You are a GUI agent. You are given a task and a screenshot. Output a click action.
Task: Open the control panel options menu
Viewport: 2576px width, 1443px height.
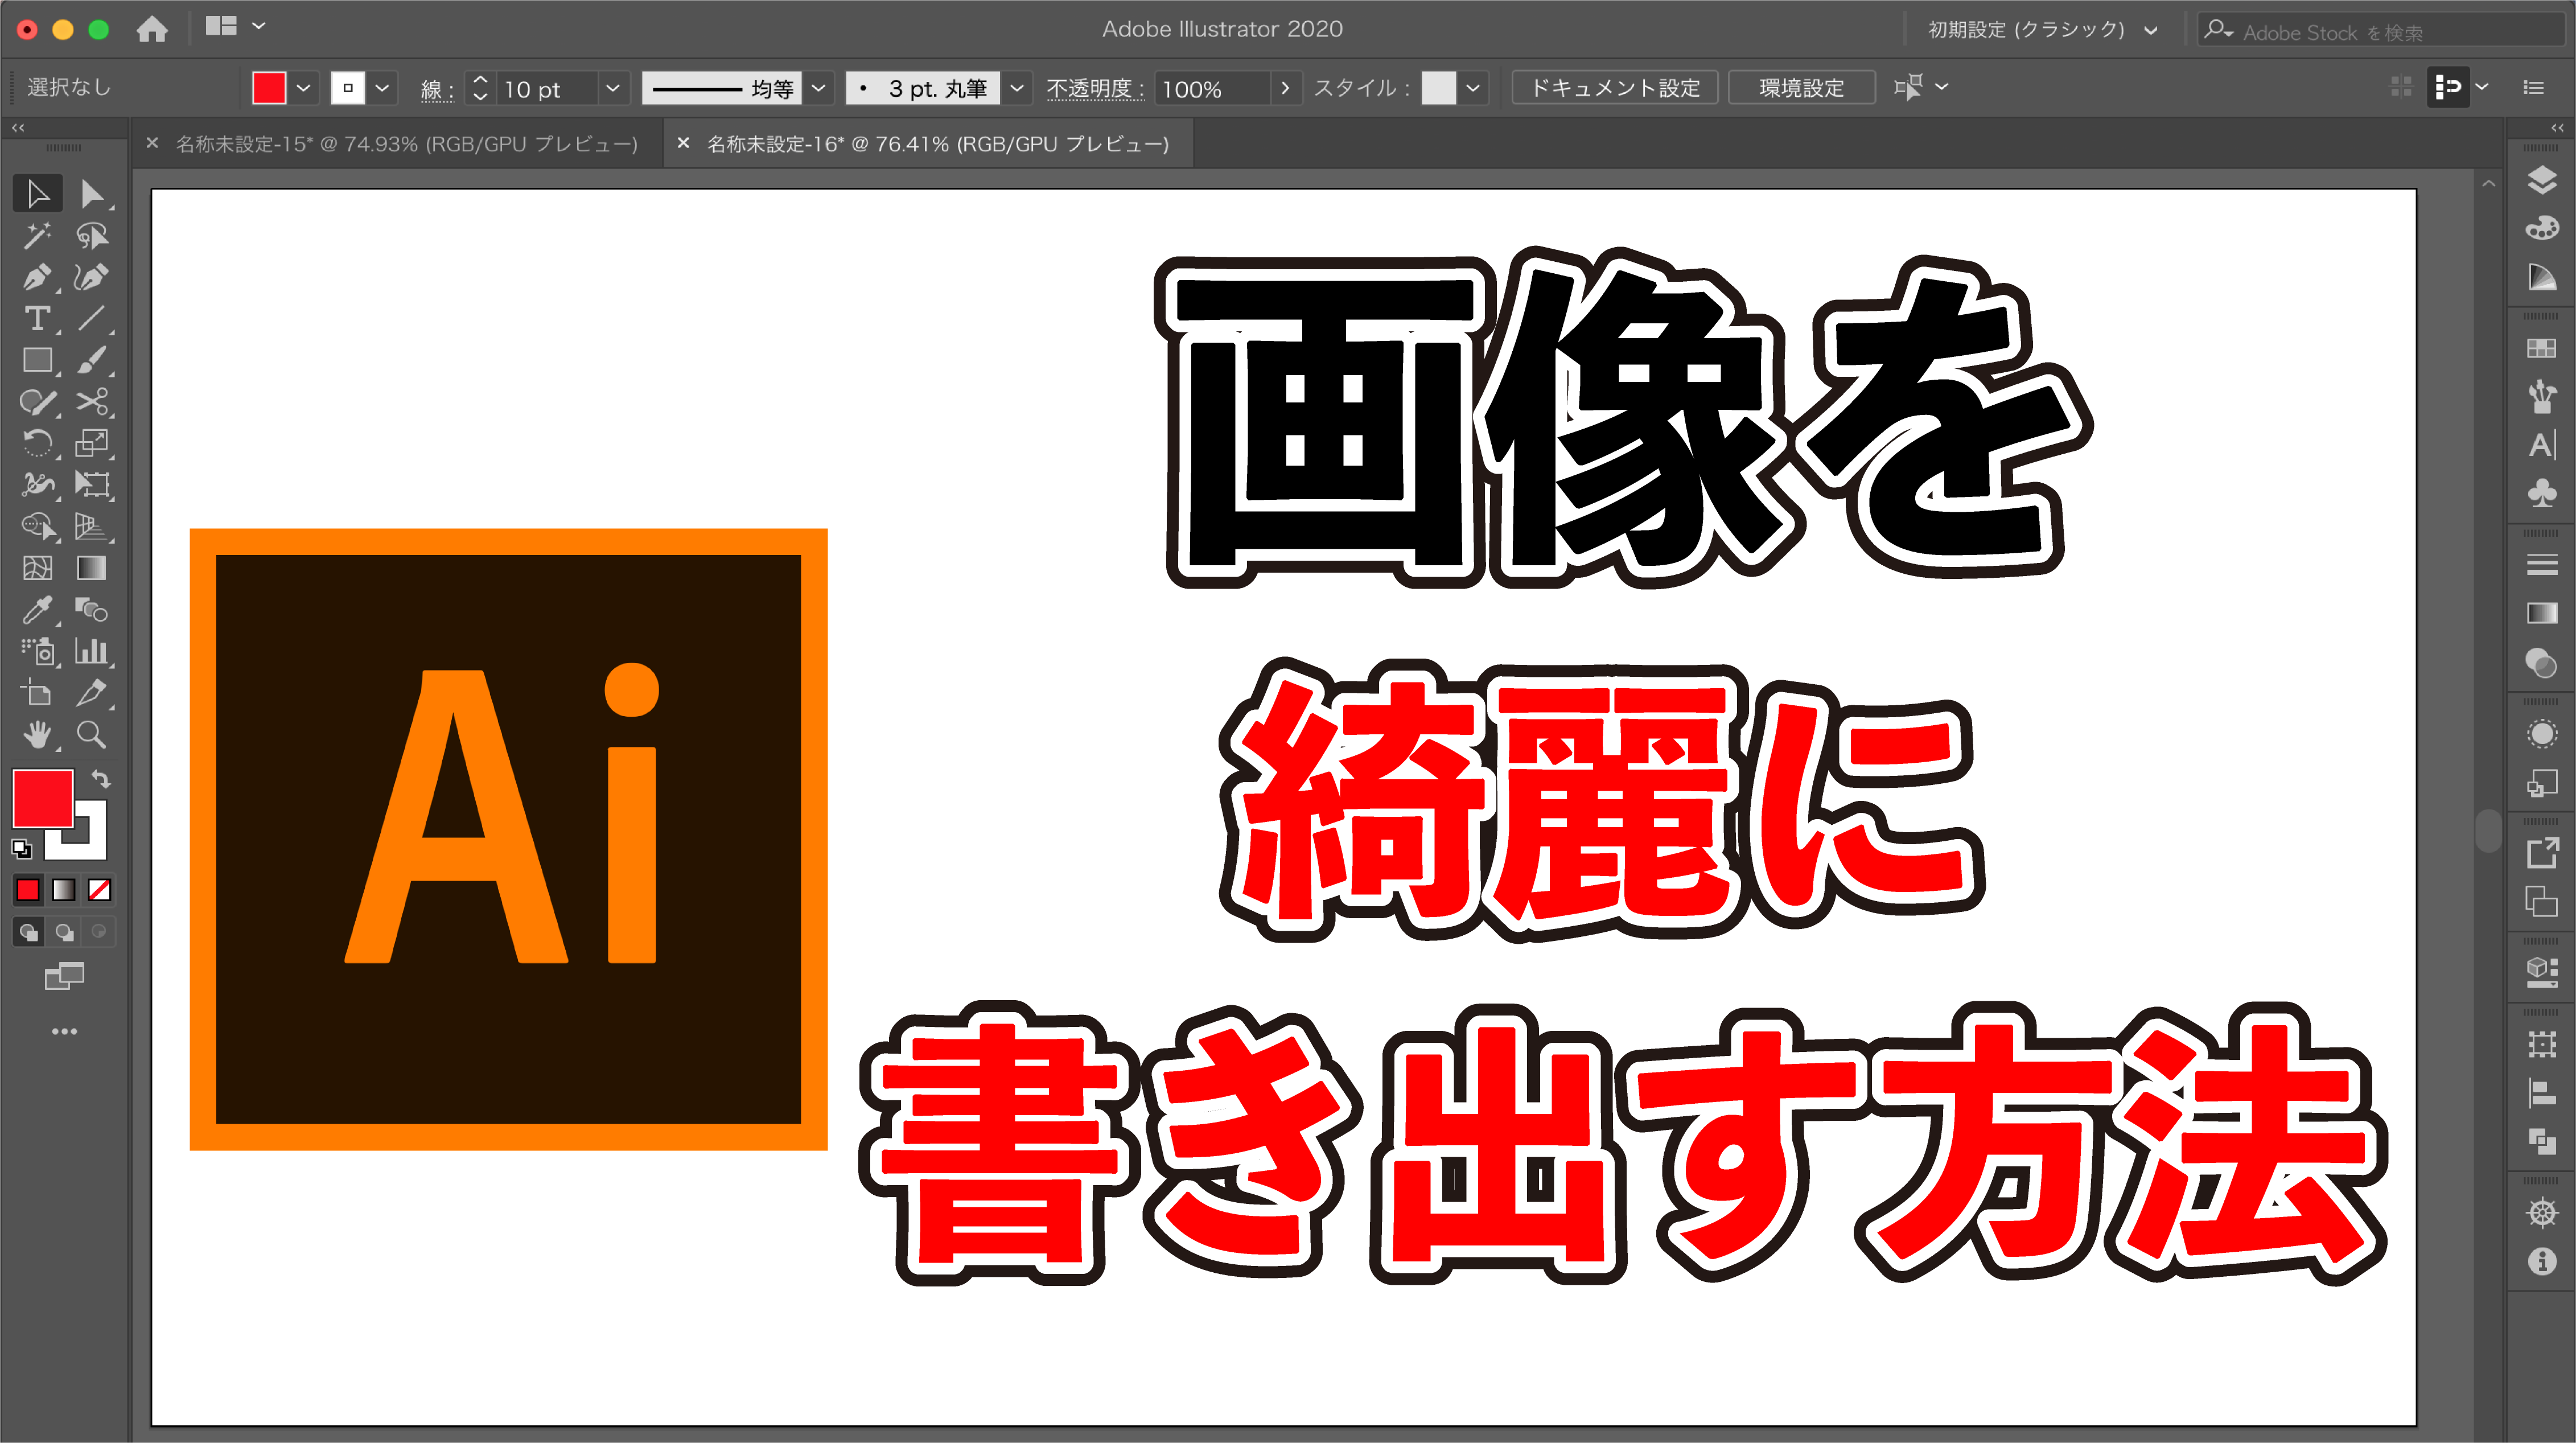pos(2533,88)
